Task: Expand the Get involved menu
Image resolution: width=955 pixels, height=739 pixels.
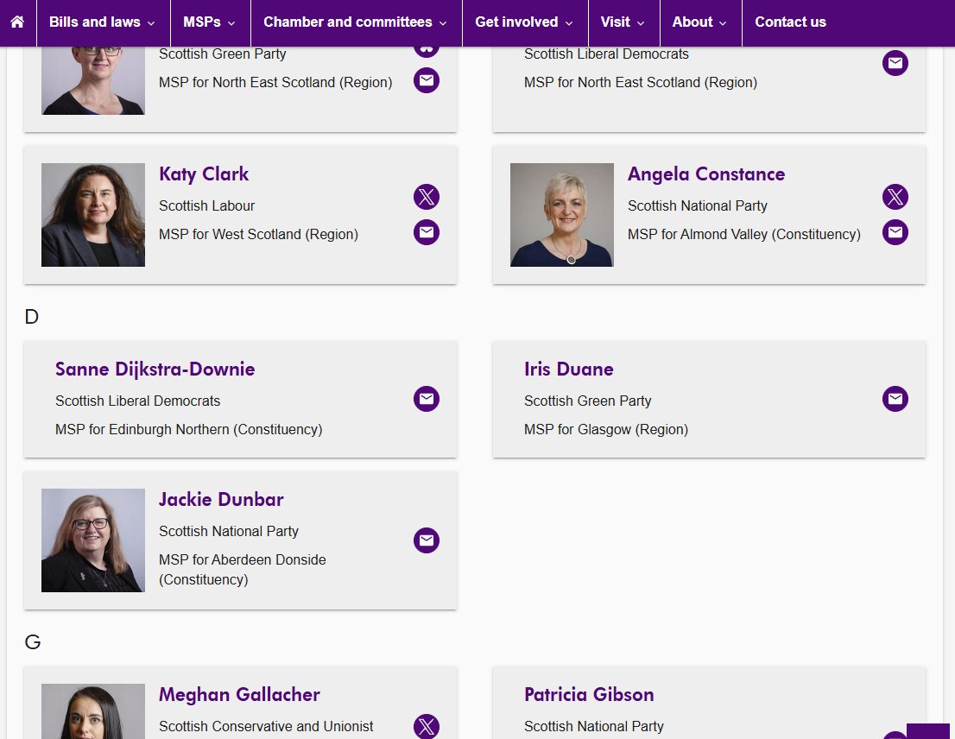Action: click(x=524, y=22)
